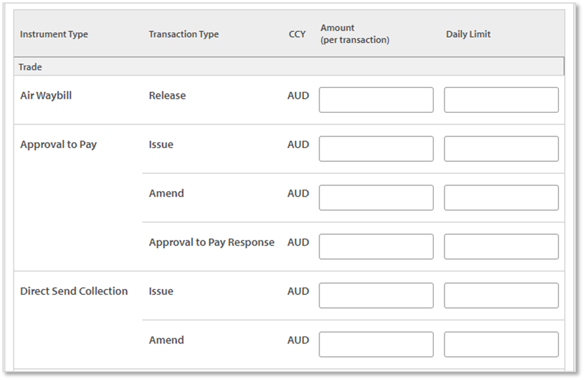The height and width of the screenshot is (380, 584).
Task: Click Approval to Pay Response daily limit field
Action: click(501, 246)
